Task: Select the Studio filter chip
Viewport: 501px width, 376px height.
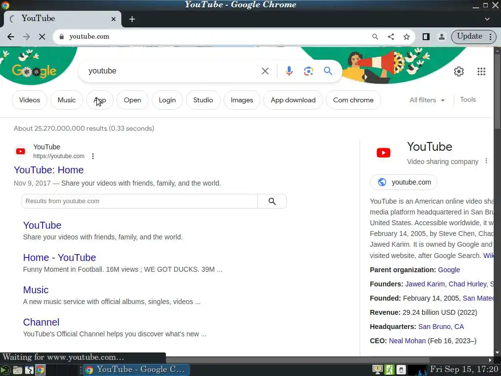Action: tap(203, 100)
